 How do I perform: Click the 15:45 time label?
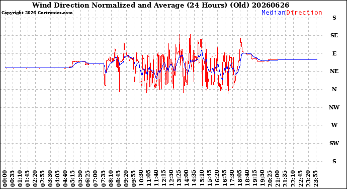coord(209,178)
